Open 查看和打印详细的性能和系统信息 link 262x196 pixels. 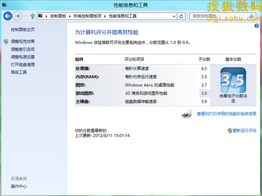pos(226,114)
